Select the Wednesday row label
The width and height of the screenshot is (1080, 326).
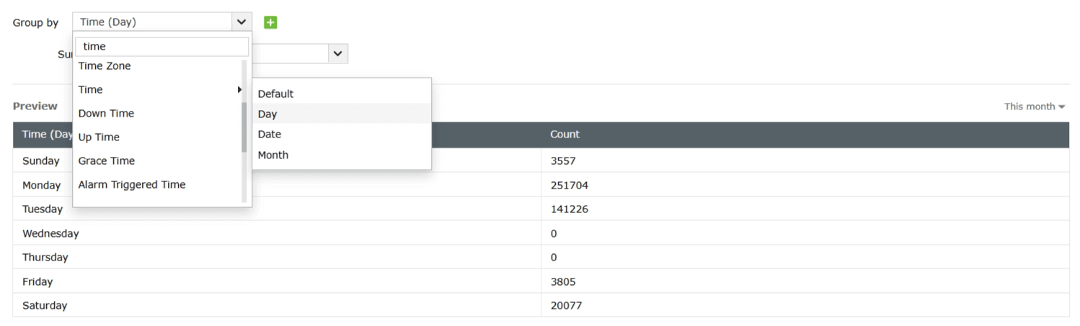pyautogui.click(x=50, y=234)
